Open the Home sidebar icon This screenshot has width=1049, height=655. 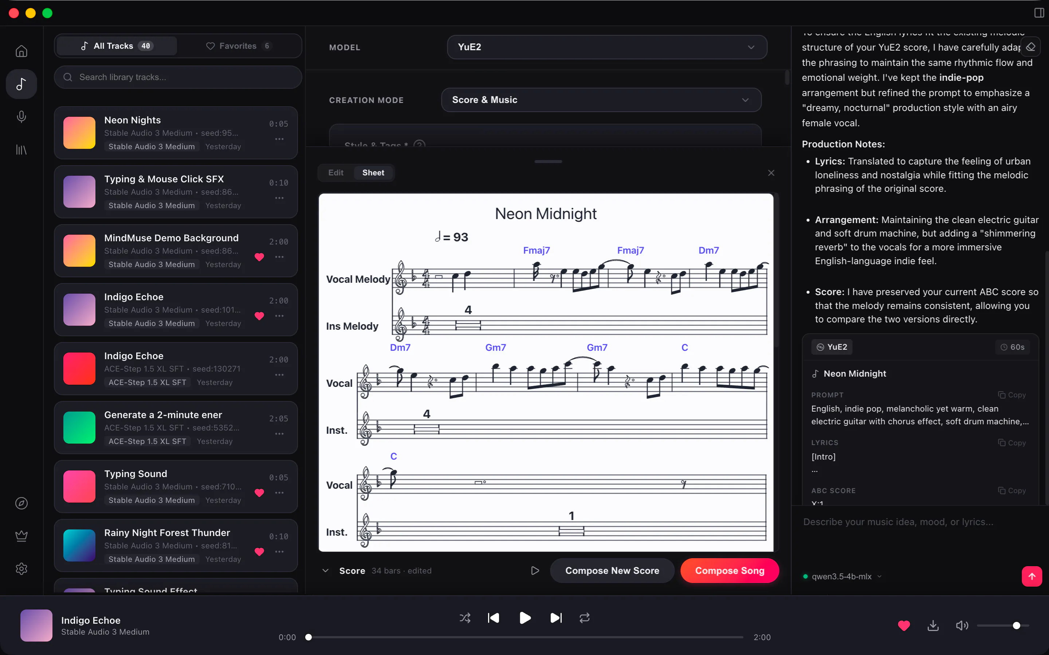click(x=21, y=51)
